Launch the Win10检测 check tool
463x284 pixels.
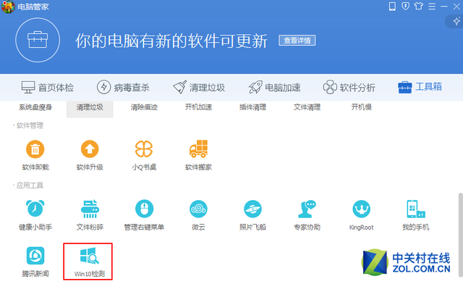[x=88, y=262]
